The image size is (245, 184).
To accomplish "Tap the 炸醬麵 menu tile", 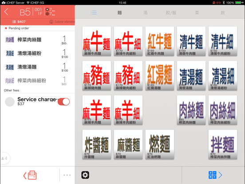I will pyautogui.click(x=97, y=144).
